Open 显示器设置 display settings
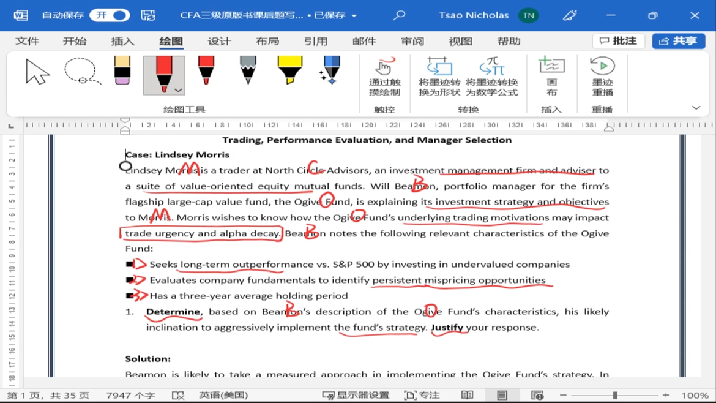The width and height of the screenshot is (716, 403). point(356,395)
